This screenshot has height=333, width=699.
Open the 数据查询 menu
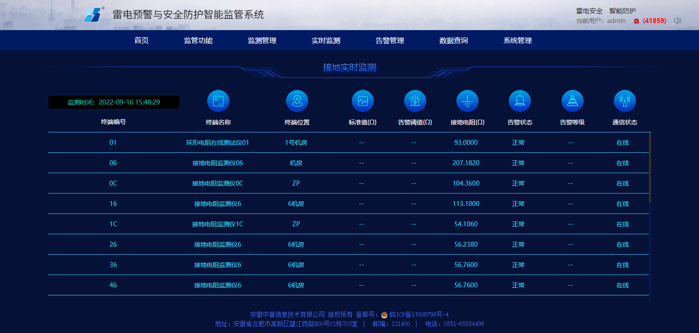[x=454, y=40]
